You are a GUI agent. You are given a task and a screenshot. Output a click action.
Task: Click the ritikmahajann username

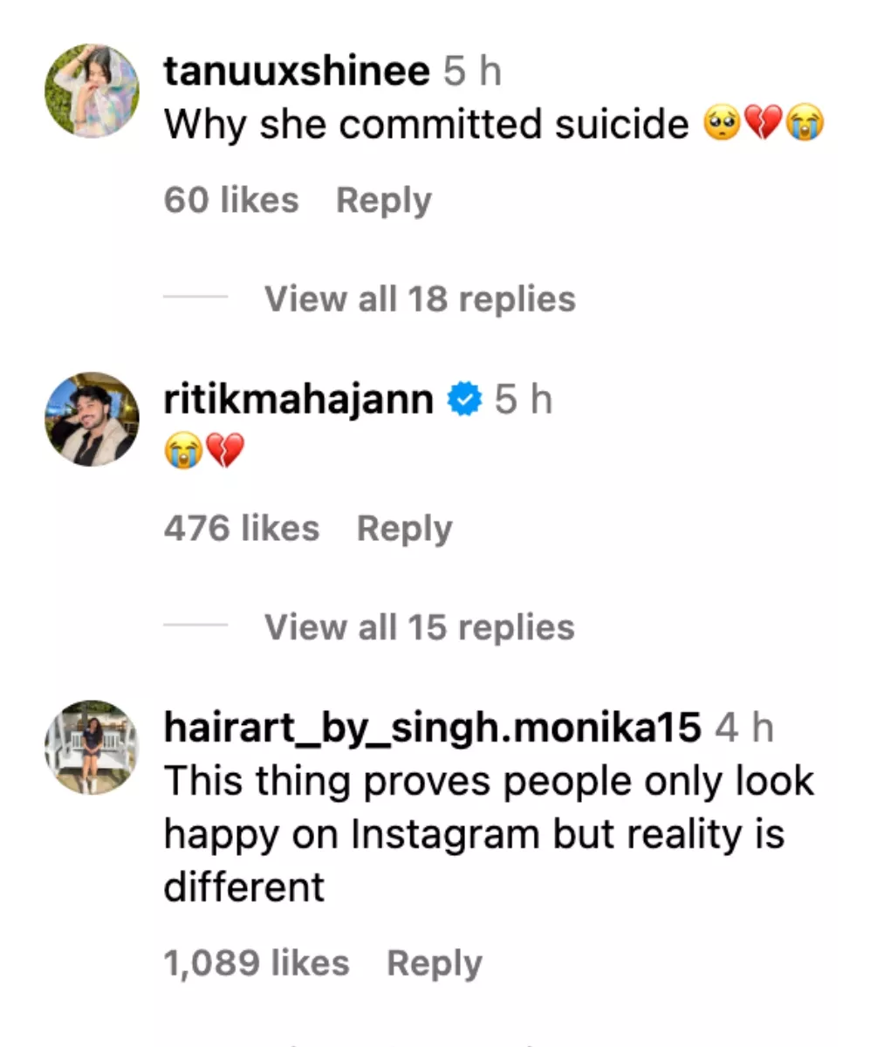click(x=298, y=400)
